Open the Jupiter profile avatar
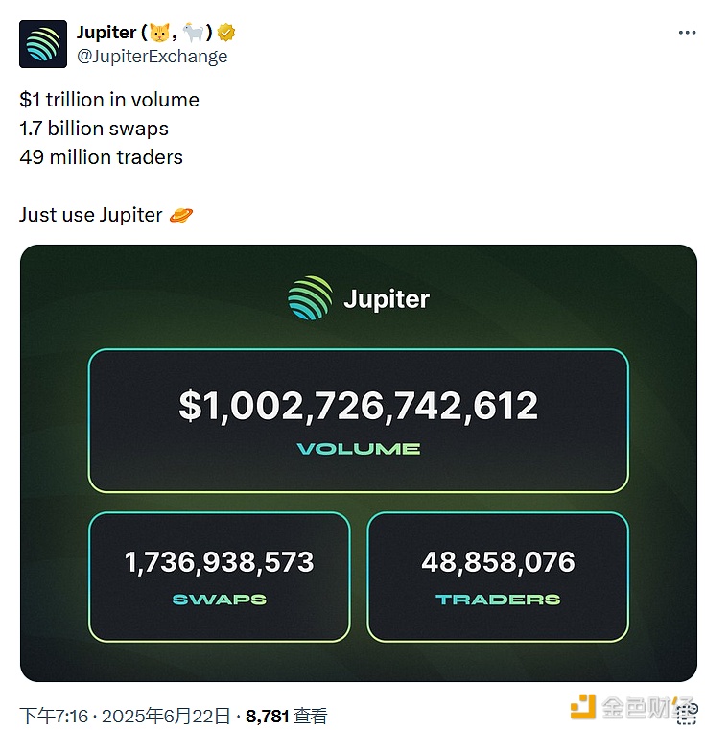The height and width of the screenshot is (730, 705). click(x=43, y=44)
